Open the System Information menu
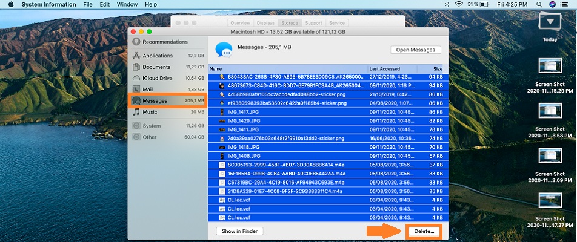577x242 pixels. 48,4
